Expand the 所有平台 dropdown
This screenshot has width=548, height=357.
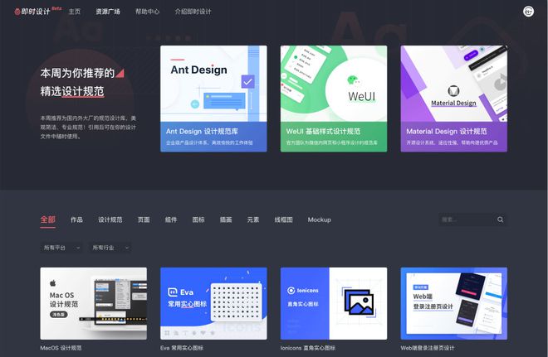click(x=61, y=248)
